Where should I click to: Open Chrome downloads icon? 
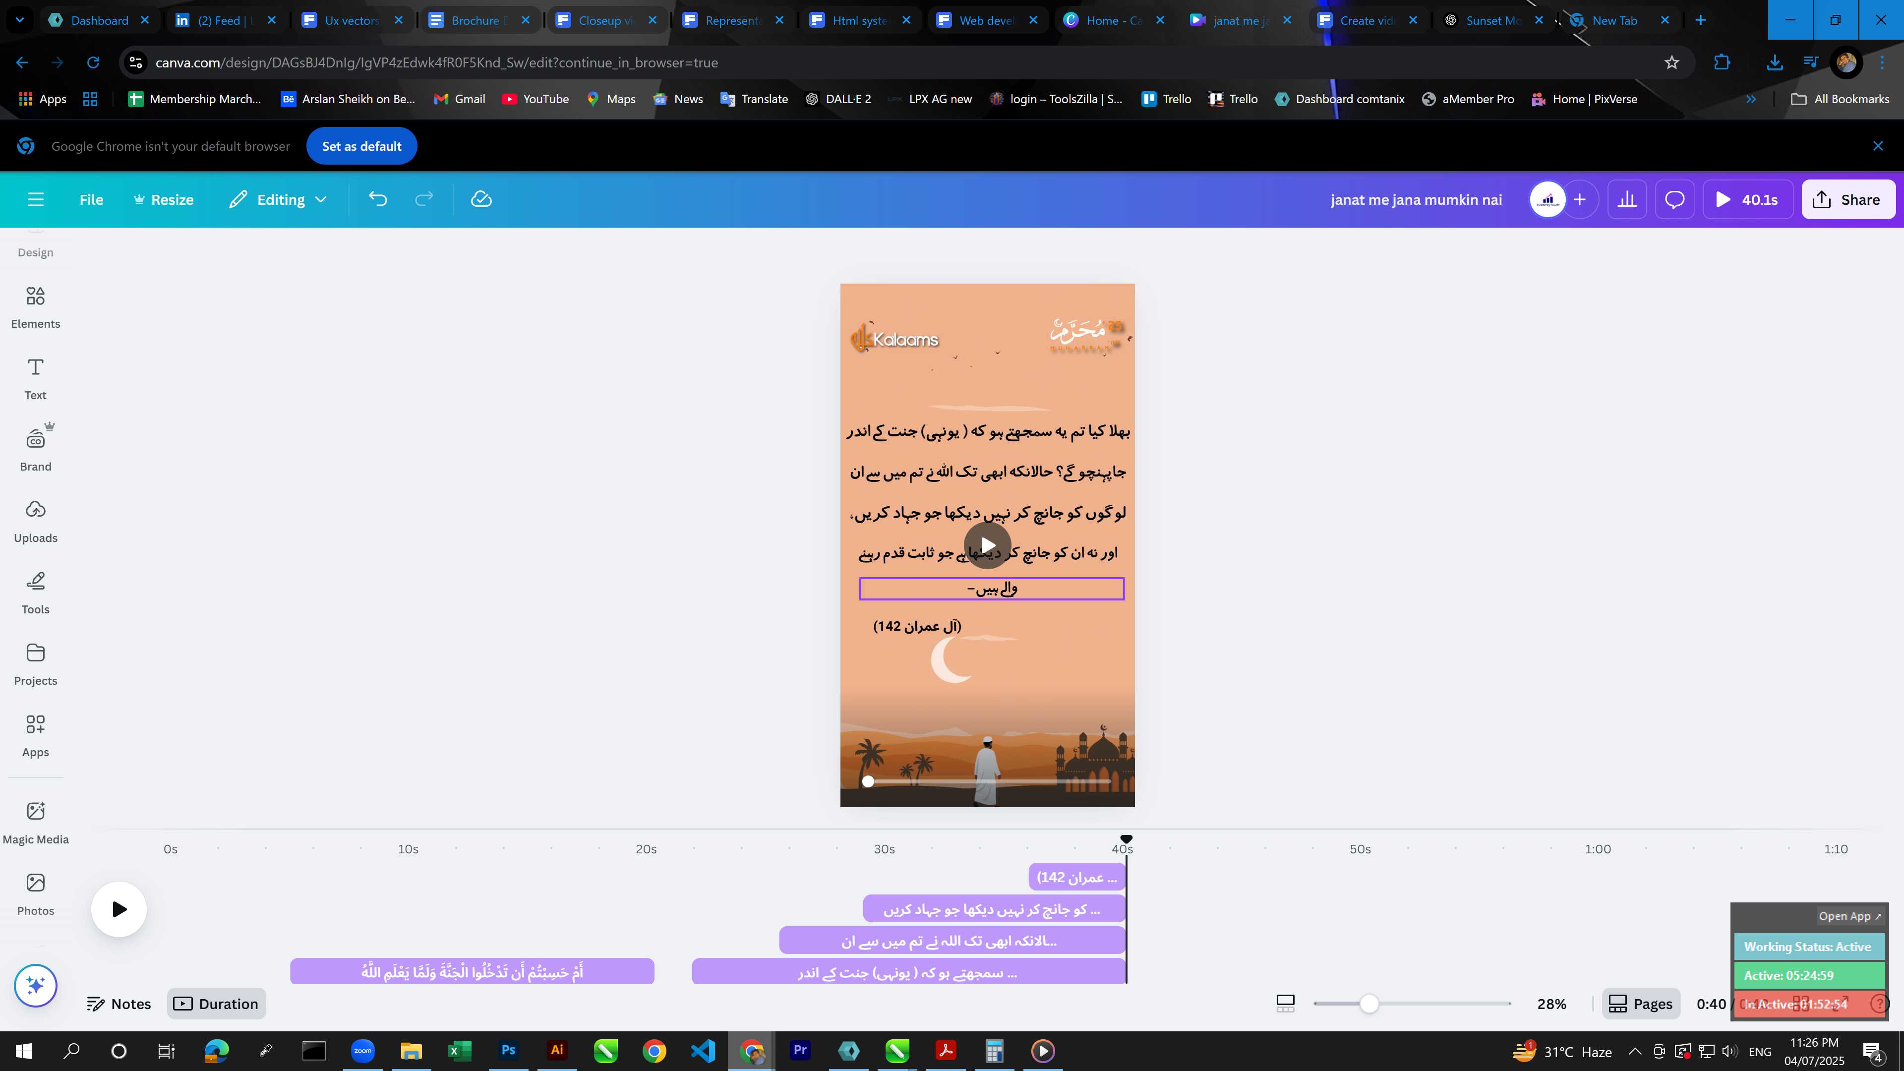tap(1774, 63)
